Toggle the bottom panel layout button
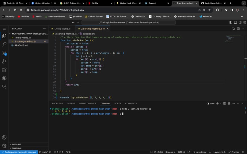Screen dimensions: 247x154 point(235,23)
